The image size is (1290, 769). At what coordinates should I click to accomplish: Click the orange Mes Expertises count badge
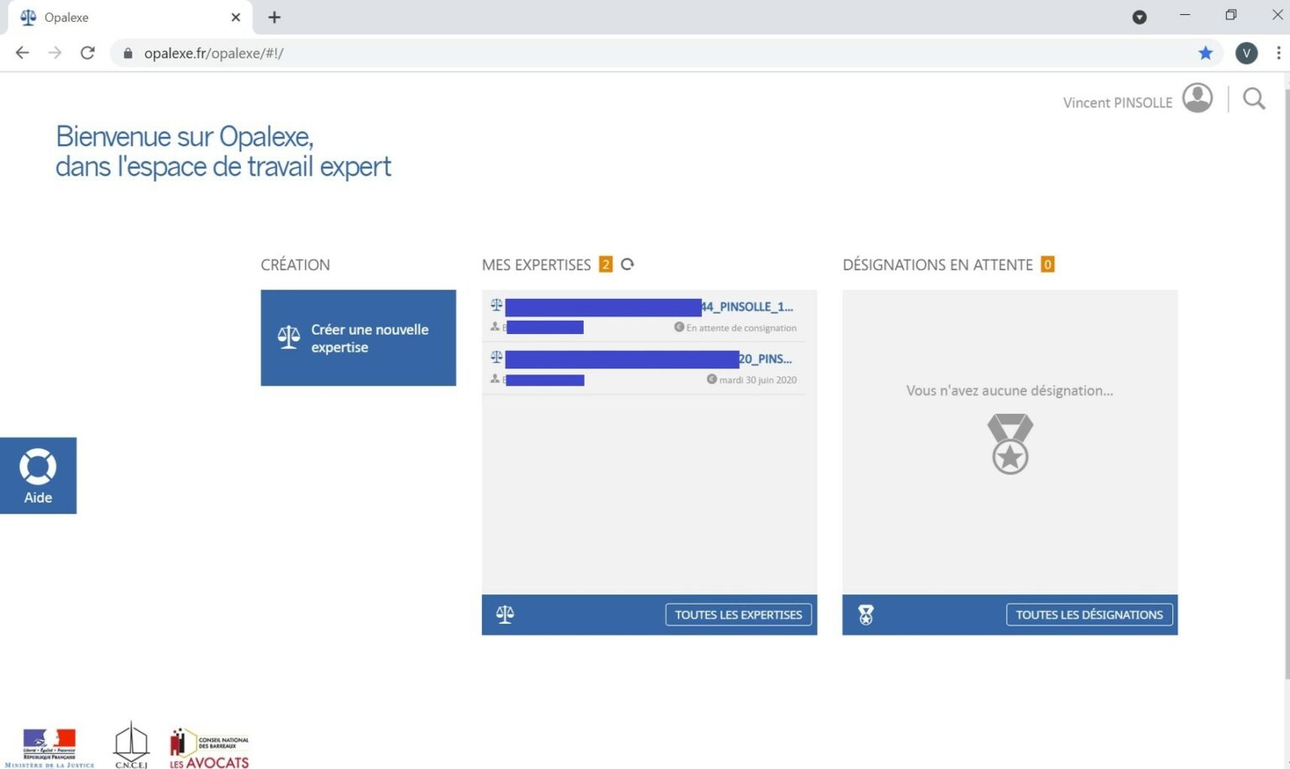(x=606, y=264)
